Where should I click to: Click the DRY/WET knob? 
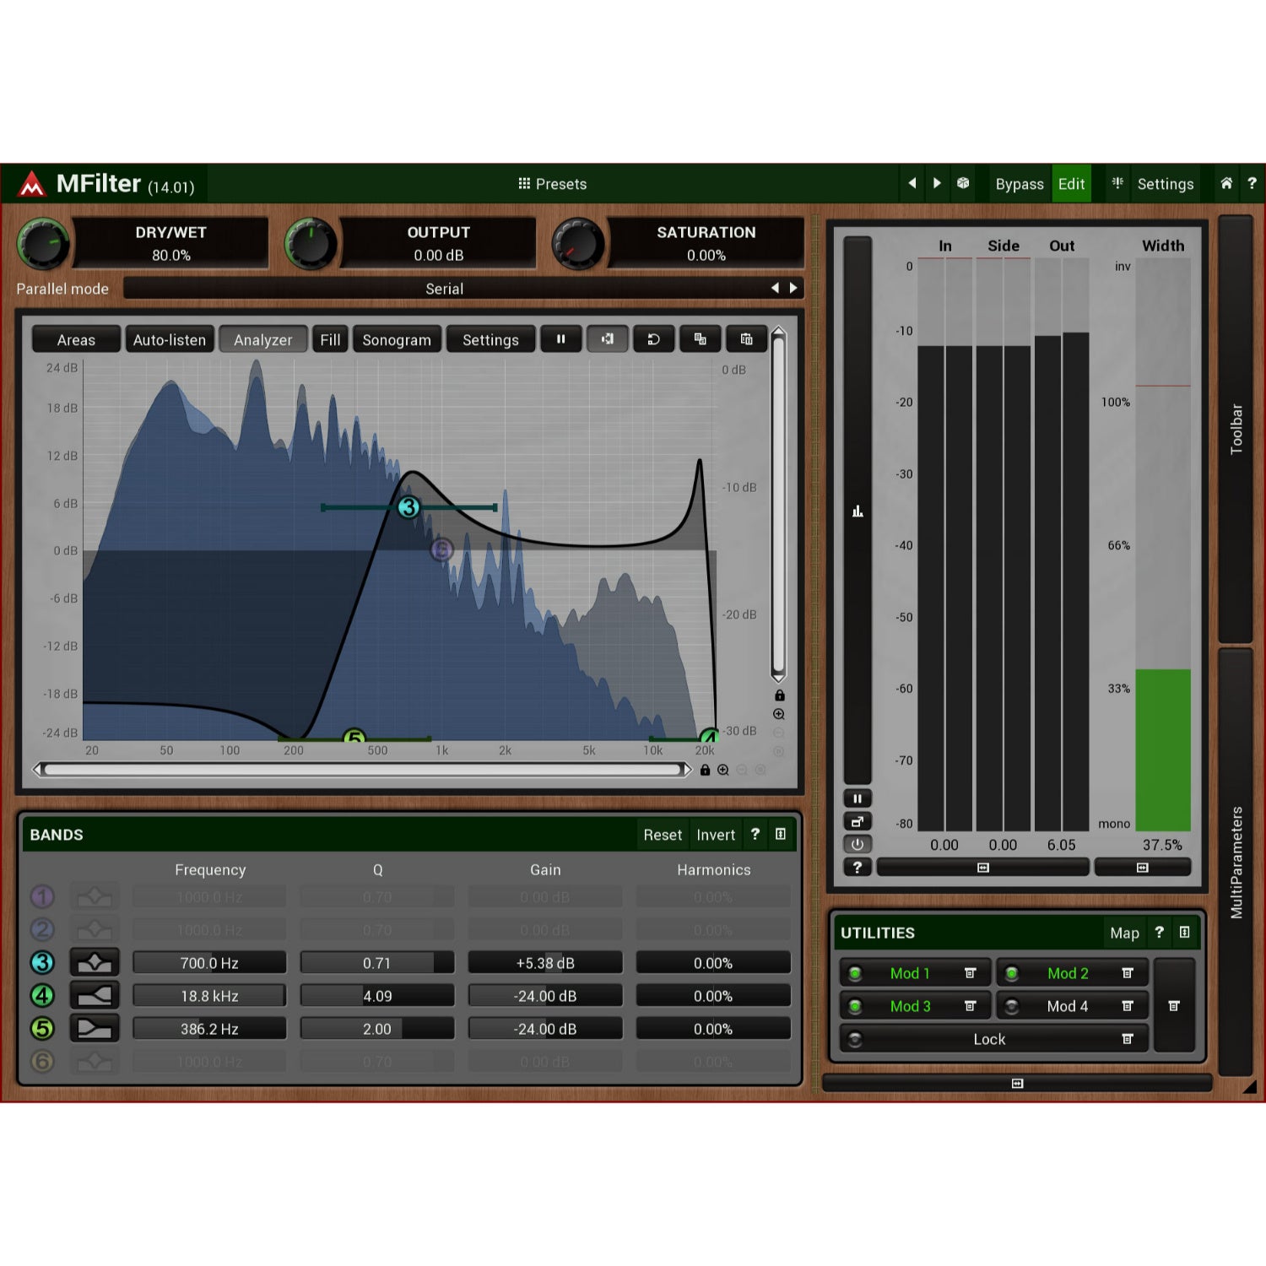click(42, 244)
